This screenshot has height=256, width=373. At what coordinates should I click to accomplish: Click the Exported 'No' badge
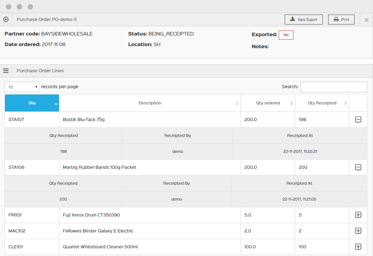[x=286, y=35]
